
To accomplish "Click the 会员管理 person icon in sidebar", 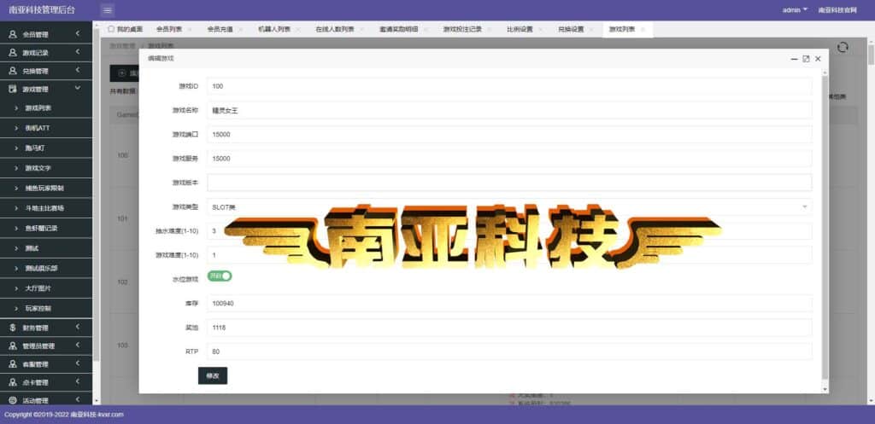I will (x=13, y=34).
